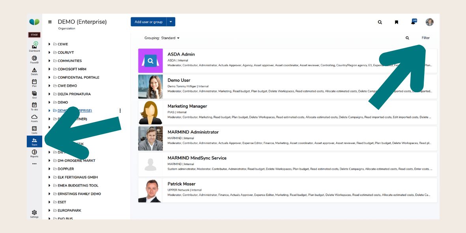Open the Add user or group dropdown arrow
This screenshot has width=466, height=233.
(171, 22)
